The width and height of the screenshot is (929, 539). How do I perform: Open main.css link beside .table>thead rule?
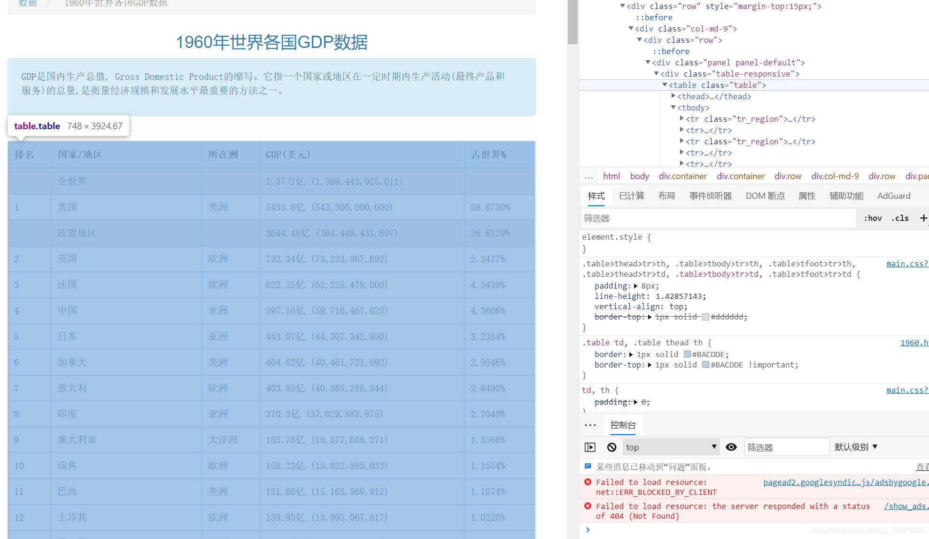[x=907, y=264]
